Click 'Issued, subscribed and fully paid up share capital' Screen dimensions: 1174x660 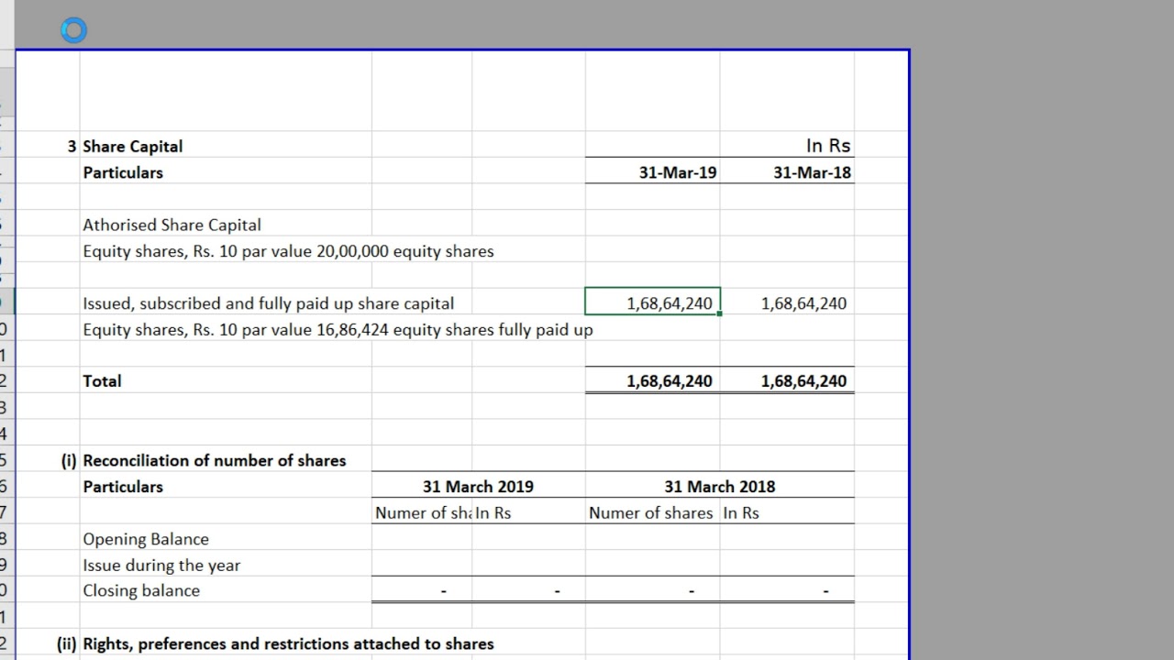click(x=268, y=303)
